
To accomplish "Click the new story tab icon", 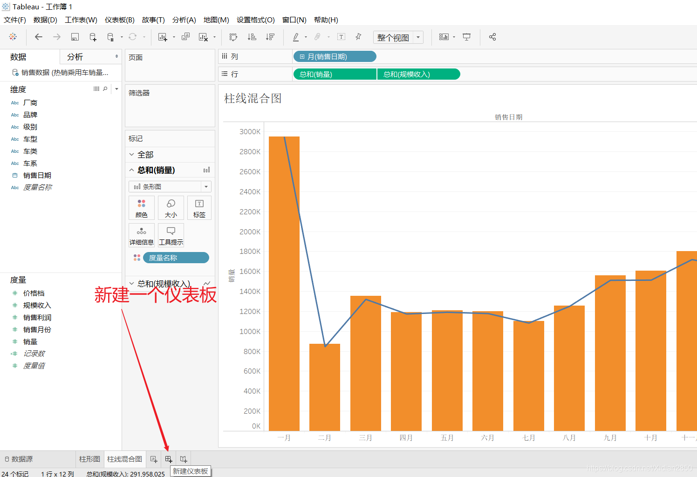I will tap(184, 459).
